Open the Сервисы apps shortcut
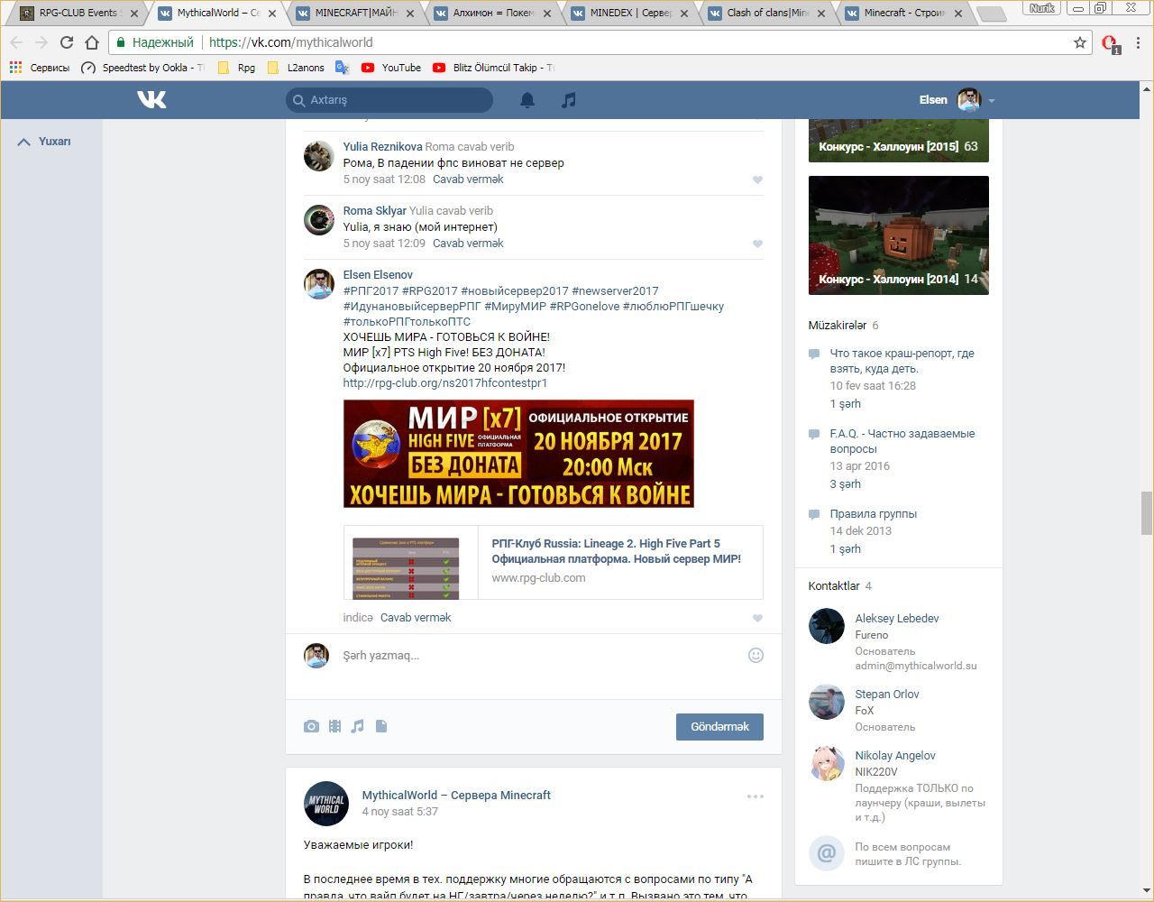The width and height of the screenshot is (1154, 902). coord(39,68)
